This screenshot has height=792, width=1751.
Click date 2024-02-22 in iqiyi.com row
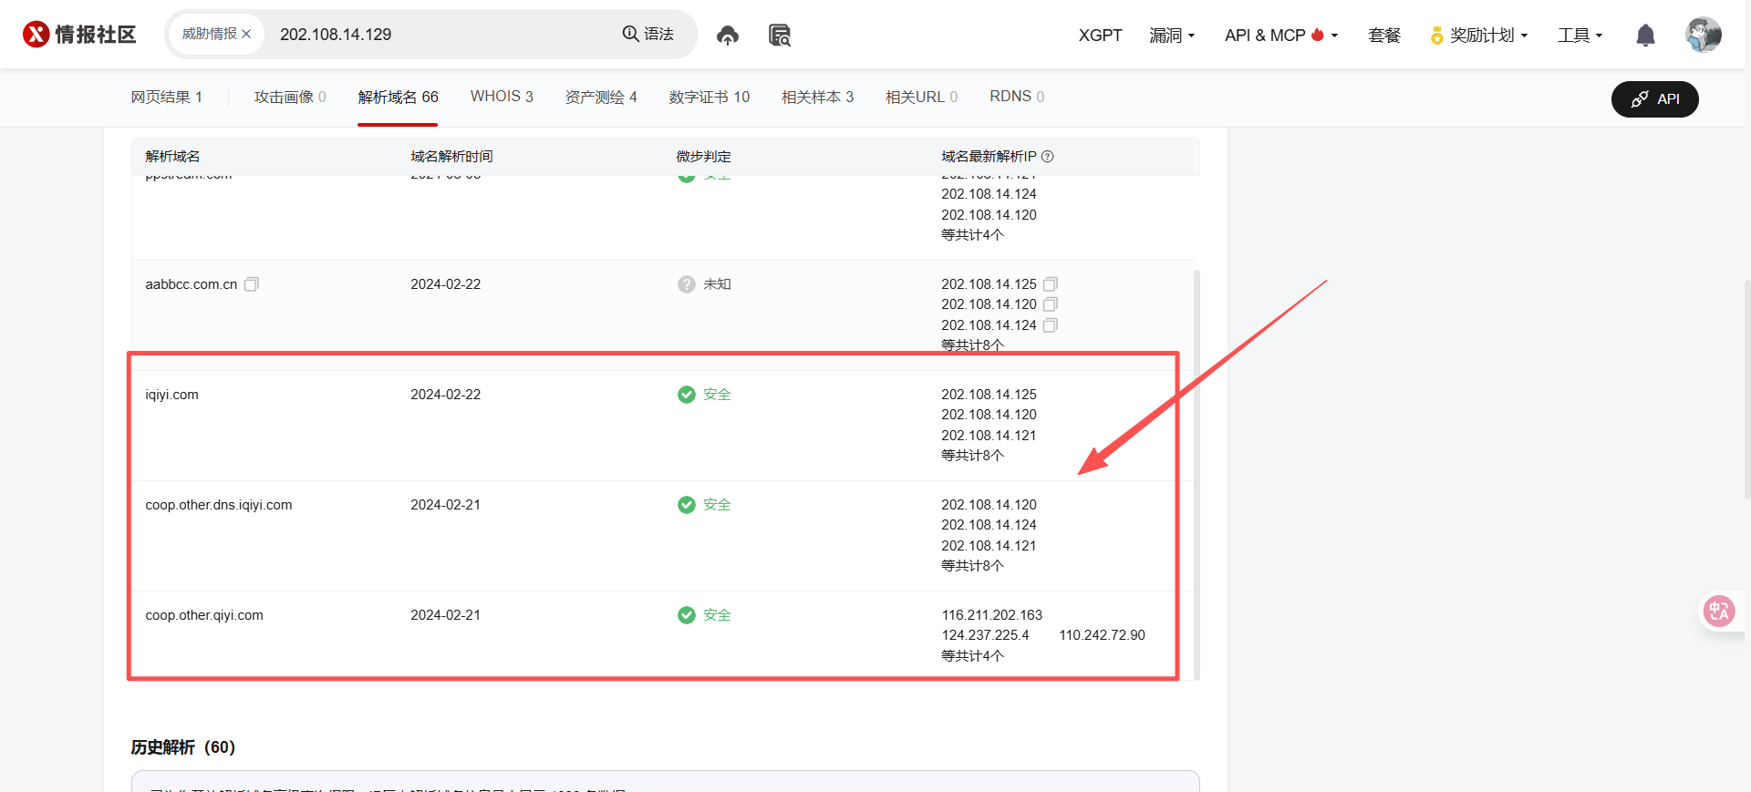pos(445,395)
